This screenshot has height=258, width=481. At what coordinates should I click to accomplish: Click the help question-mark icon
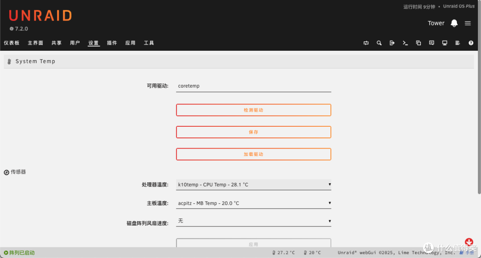coord(471,43)
